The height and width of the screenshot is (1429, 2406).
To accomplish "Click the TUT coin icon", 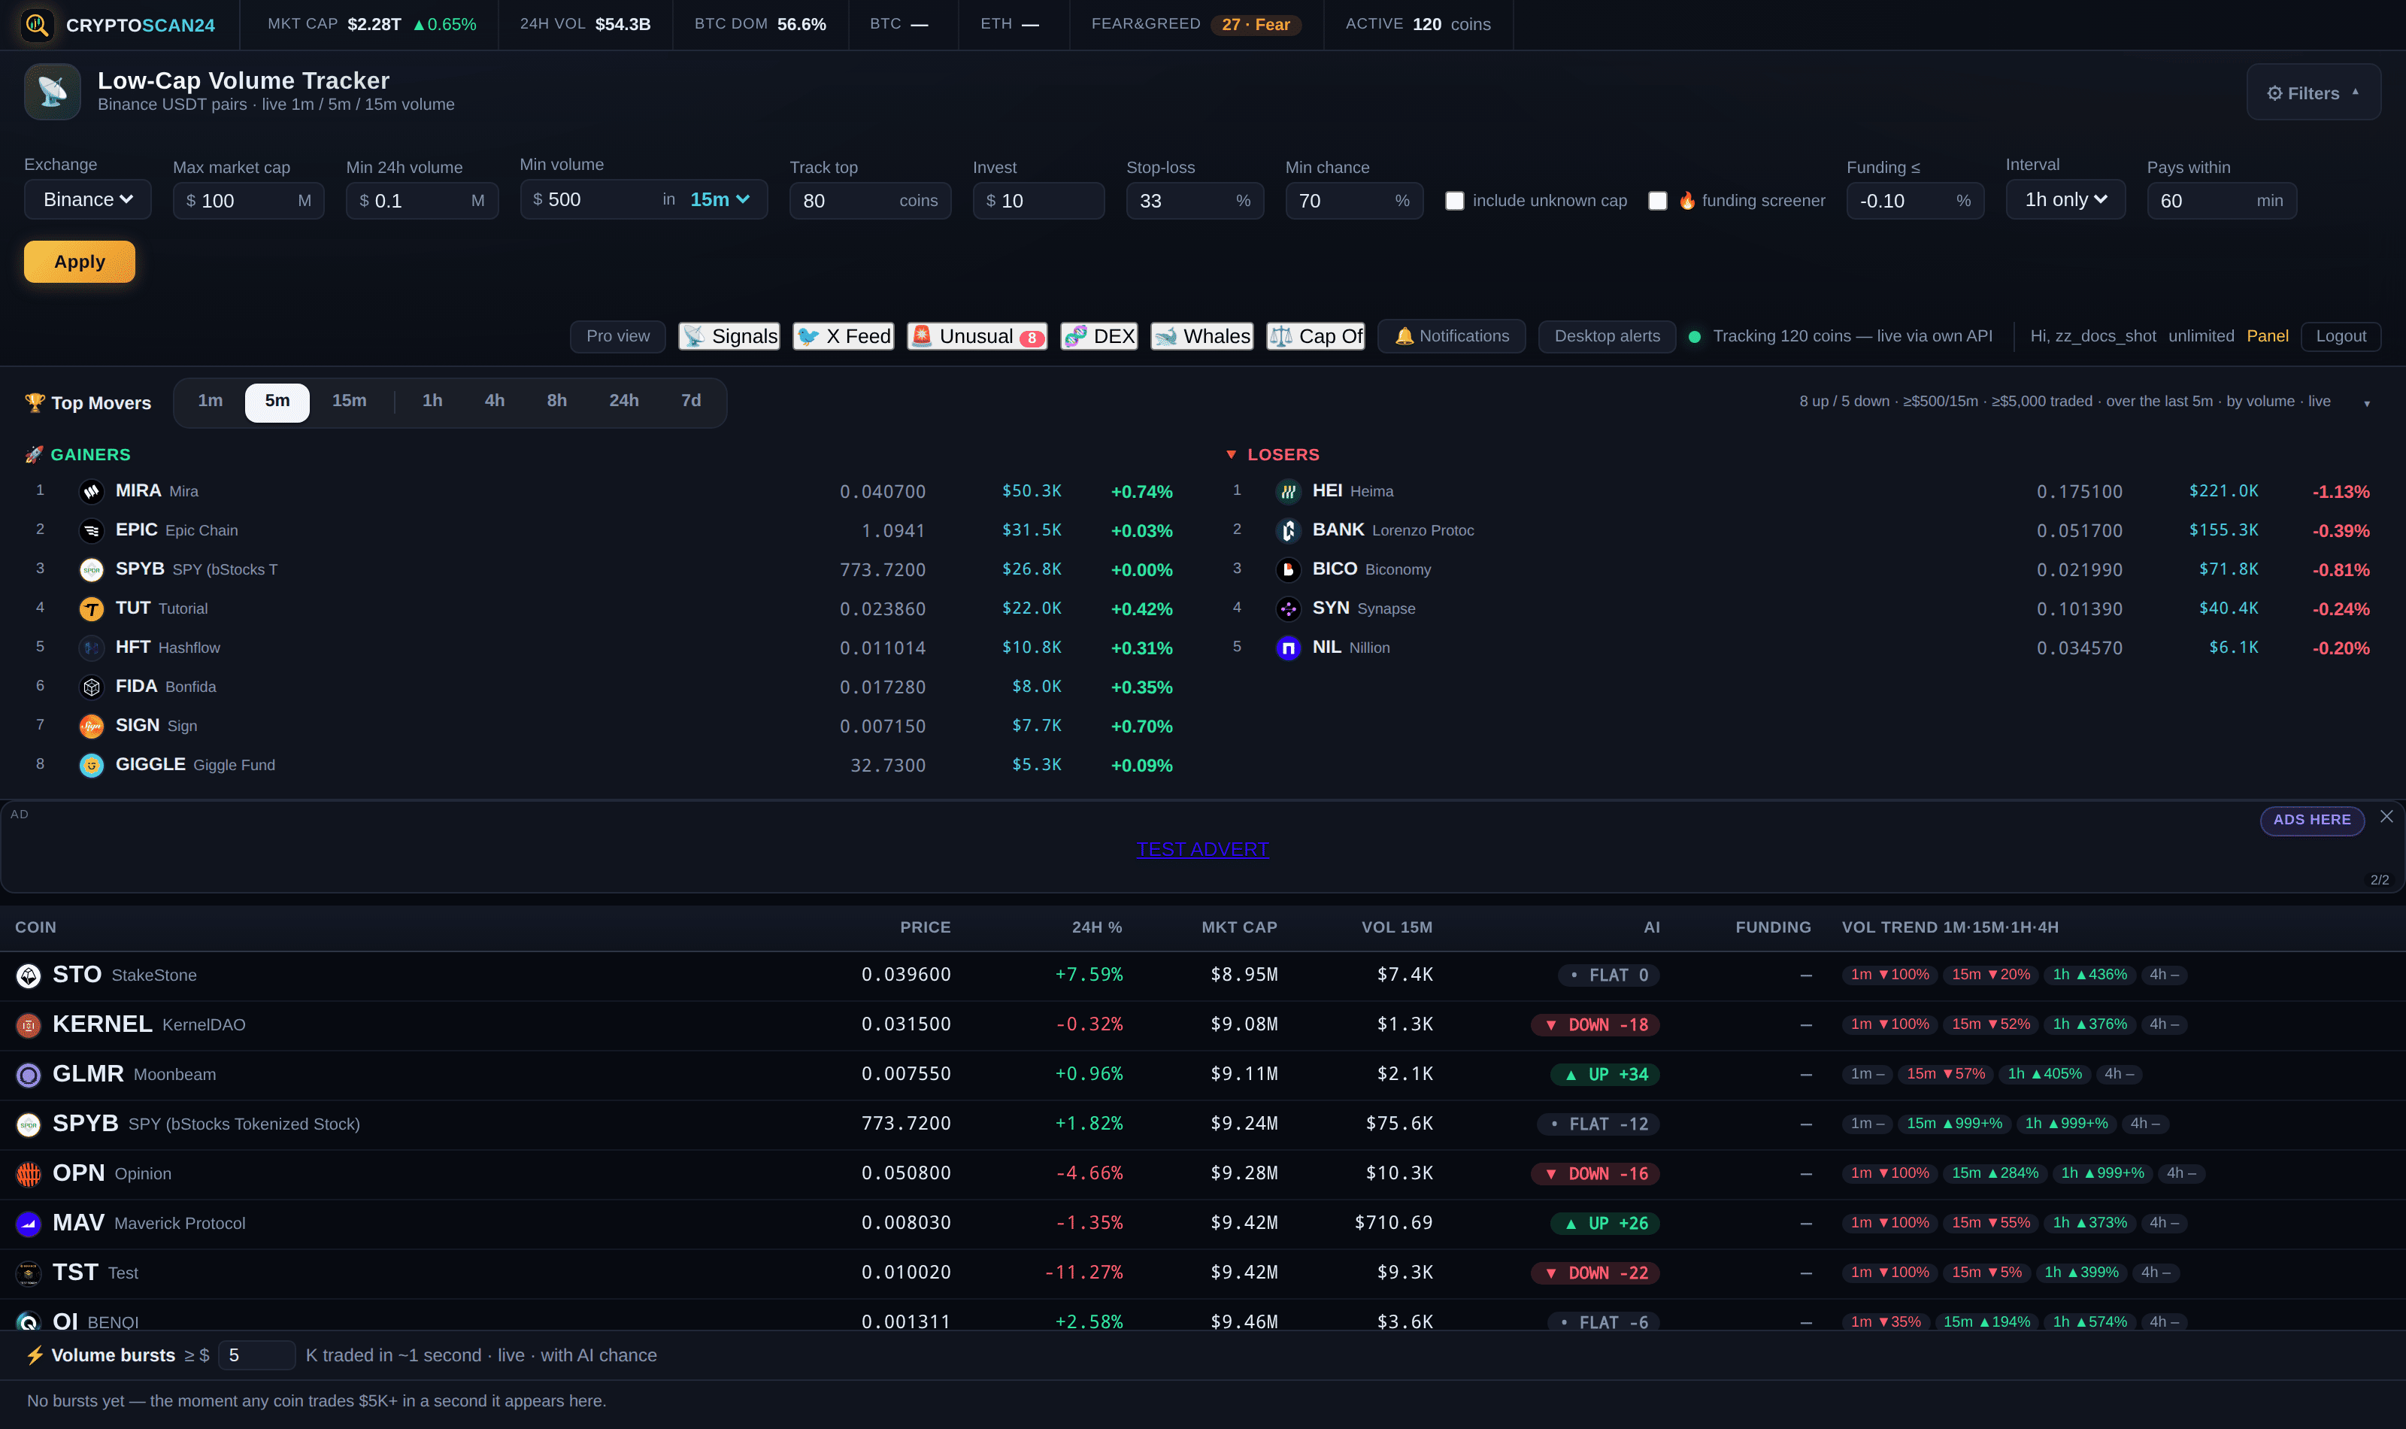I will (92, 609).
